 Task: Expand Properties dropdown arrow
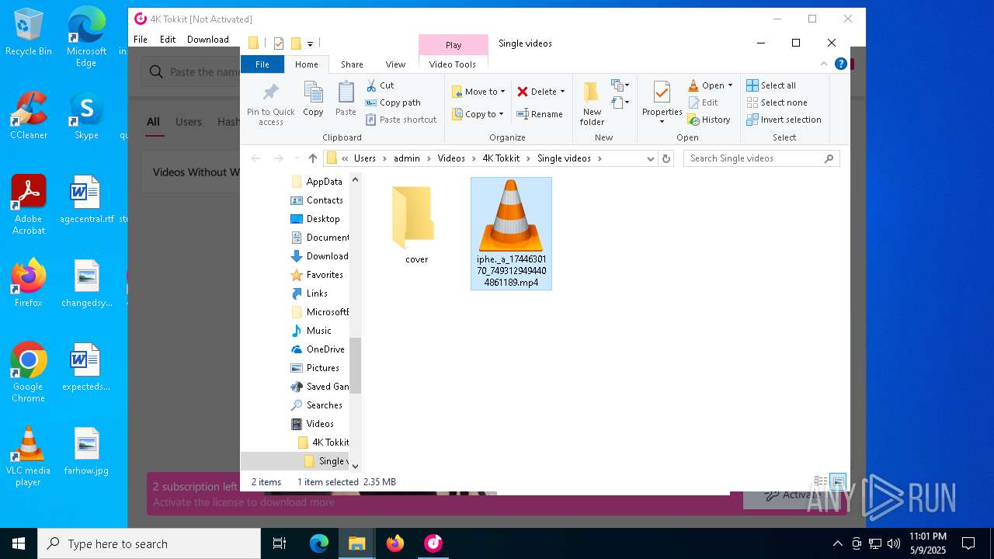point(662,121)
